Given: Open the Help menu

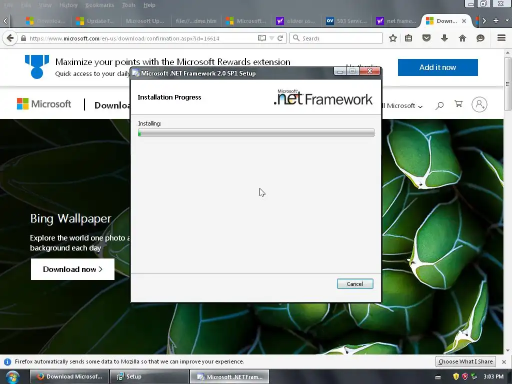Looking at the screenshot, I should [x=149, y=5].
